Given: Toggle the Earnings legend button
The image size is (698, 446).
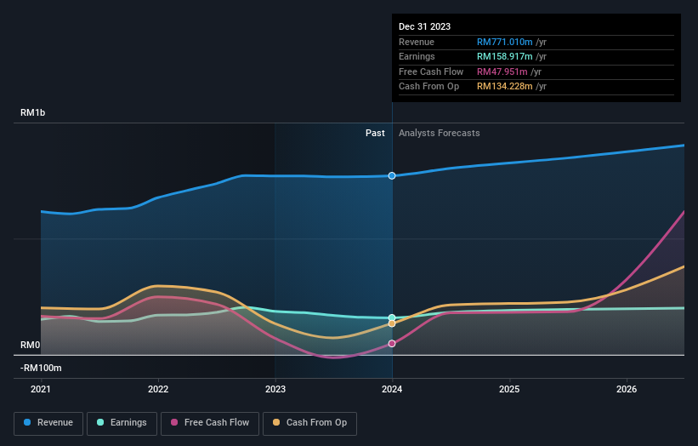Looking at the screenshot, I should pyautogui.click(x=122, y=423).
